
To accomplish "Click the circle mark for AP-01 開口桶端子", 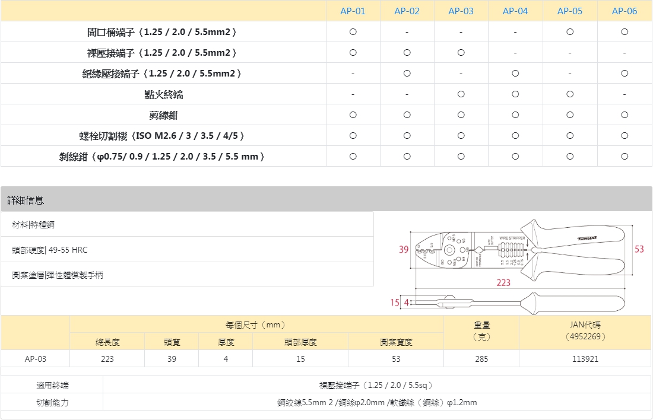I will [353, 32].
